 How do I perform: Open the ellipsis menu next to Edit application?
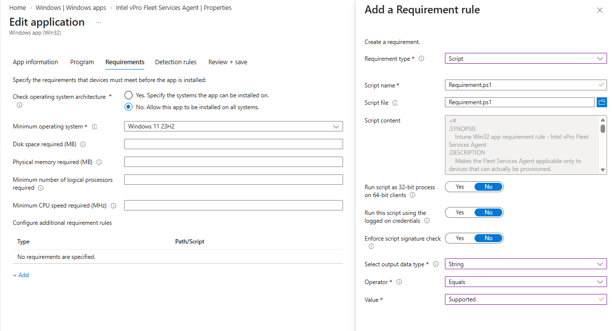pos(98,22)
